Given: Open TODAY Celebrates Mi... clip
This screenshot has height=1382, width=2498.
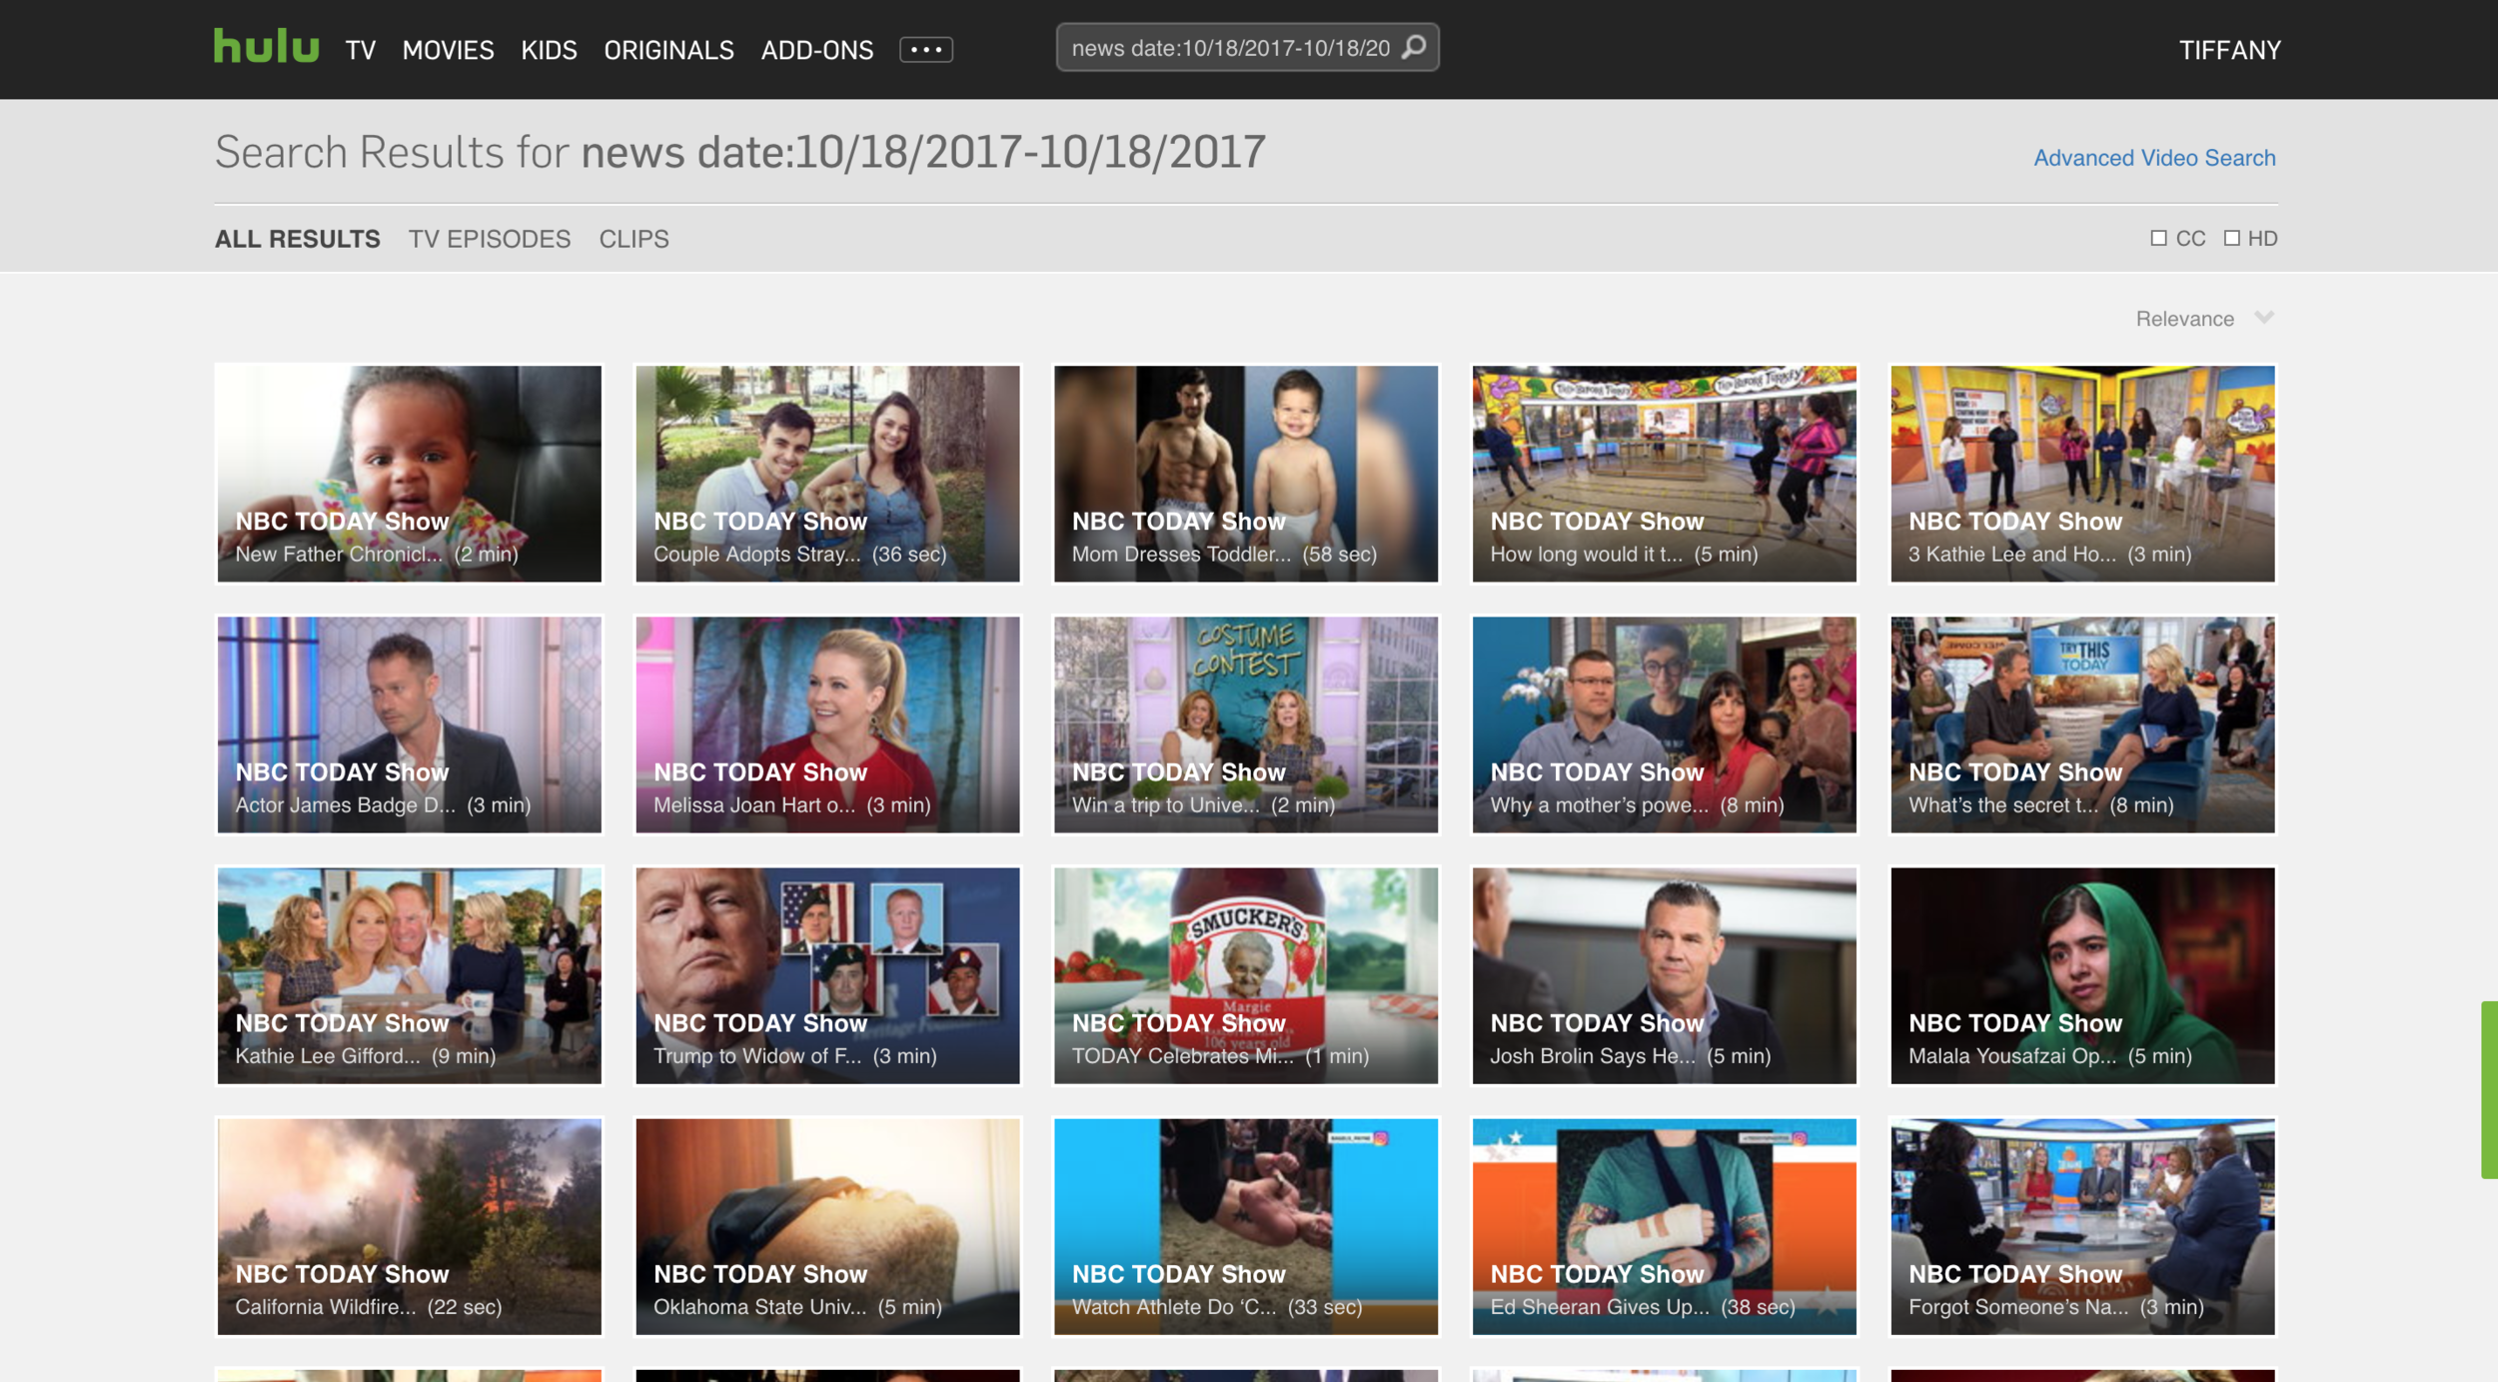Looking at the screenshot, I should coord(1246,974).
